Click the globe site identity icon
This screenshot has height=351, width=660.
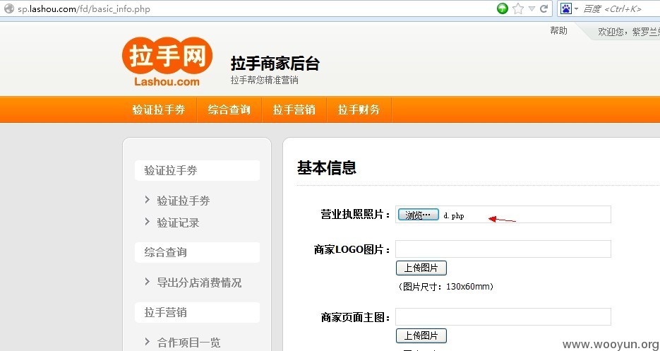pyautogui.click(x=9, y=8)
